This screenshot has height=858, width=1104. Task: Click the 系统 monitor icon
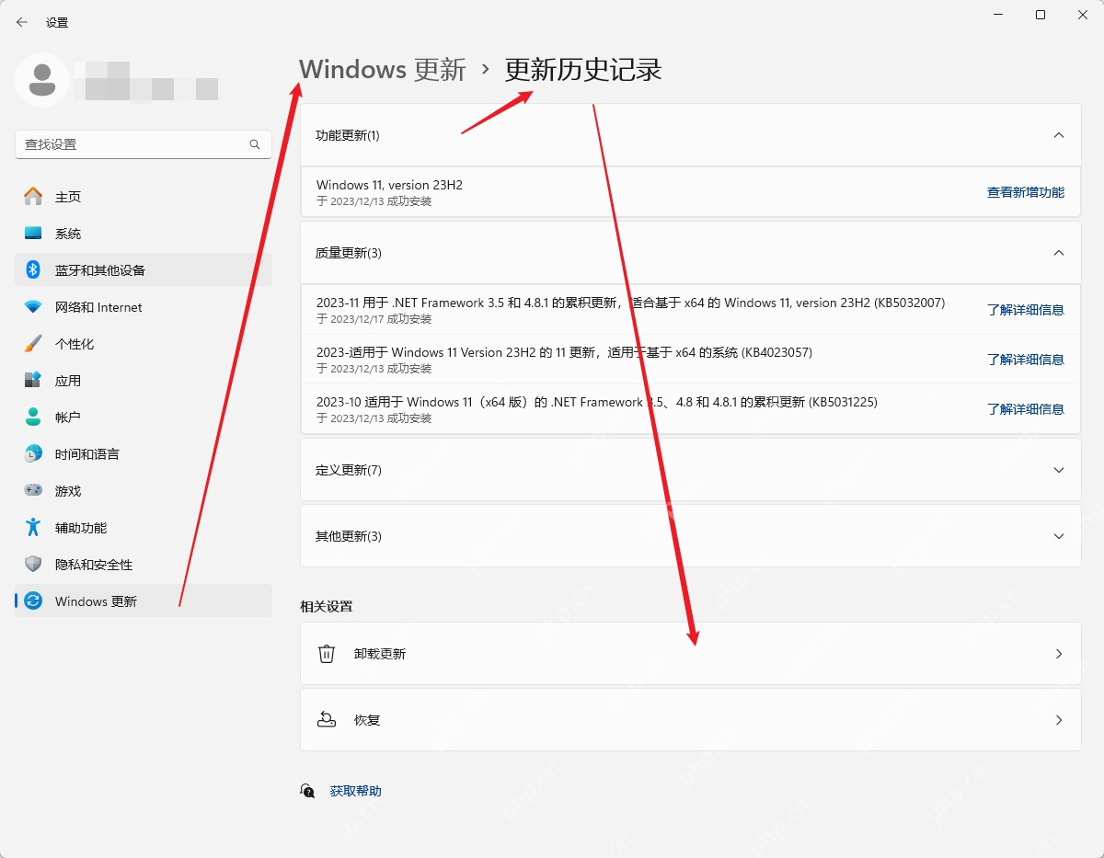tap(33, 233)
